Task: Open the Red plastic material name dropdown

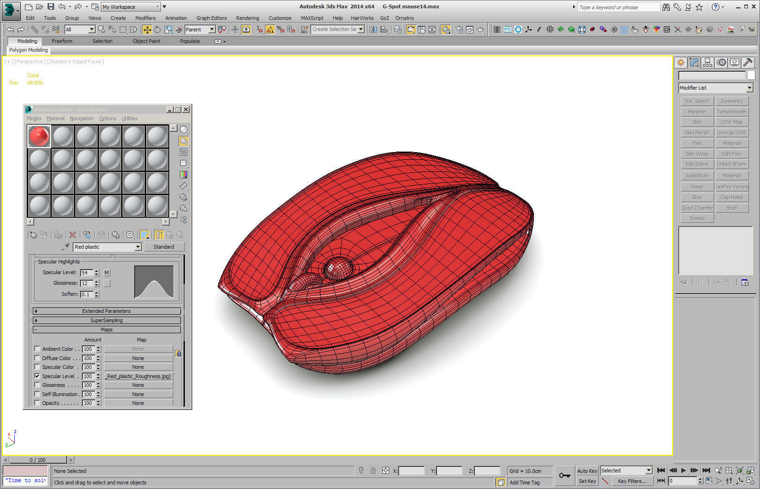Action: 107,247
